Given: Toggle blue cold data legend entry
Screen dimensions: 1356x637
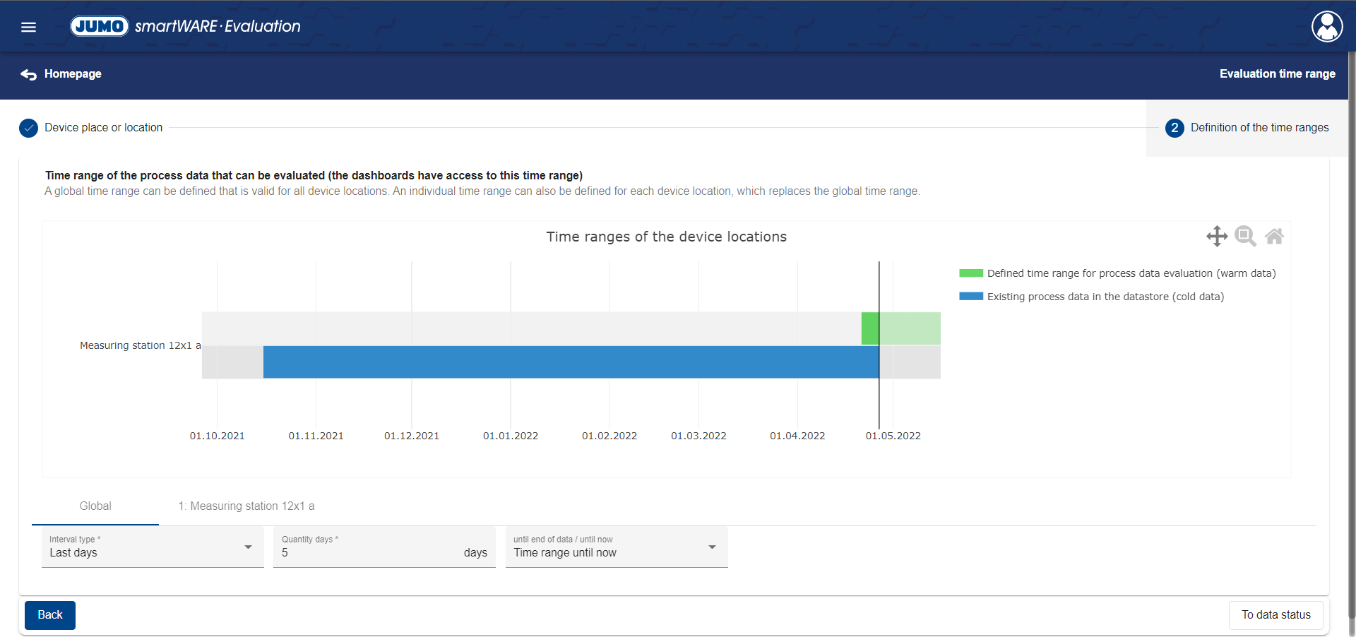Looking at the screenshot, I should point(1092,297).
